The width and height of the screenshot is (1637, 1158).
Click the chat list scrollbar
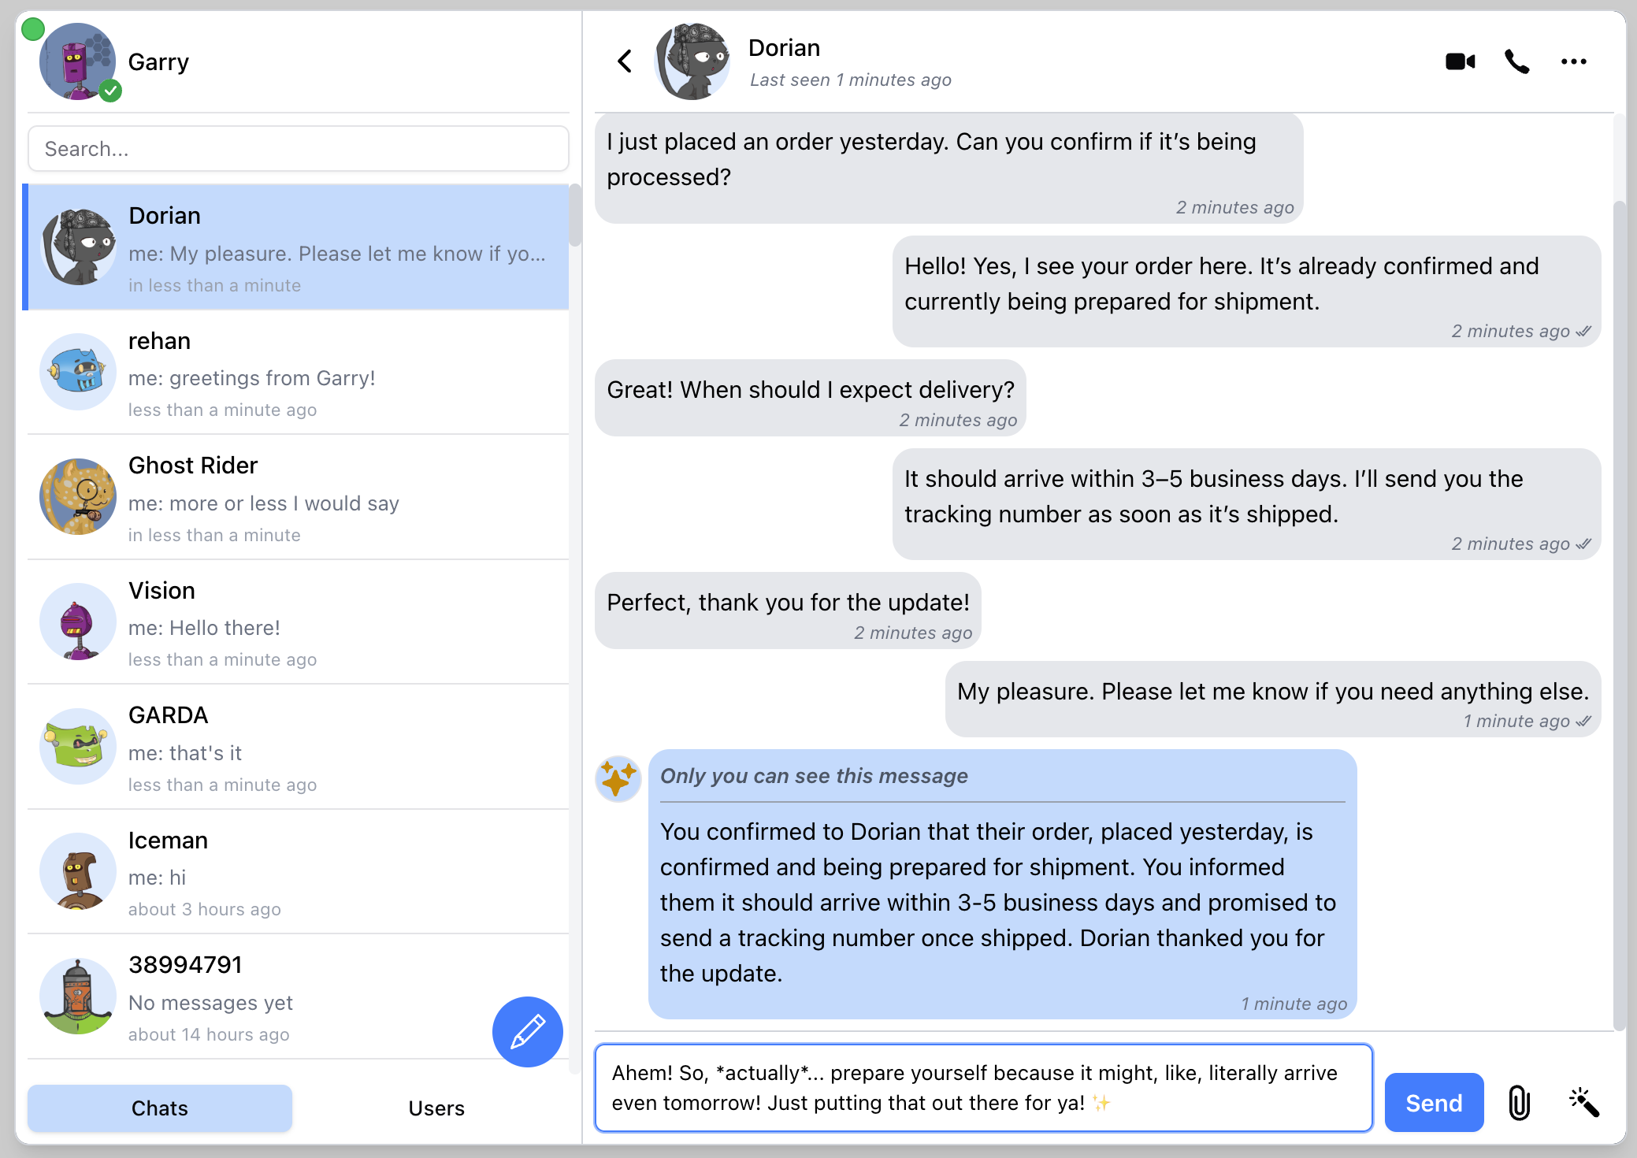(x=575, y=217)
